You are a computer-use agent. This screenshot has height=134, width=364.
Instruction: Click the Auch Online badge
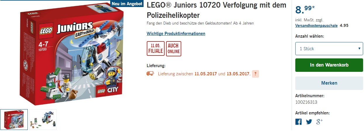point(174,48)
